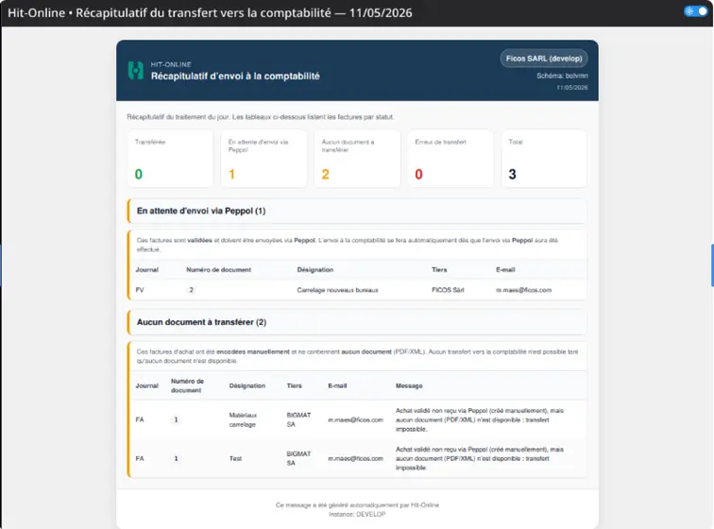Click the 'Récapitulatif d'envoi à la comptabilité' title

(235, 77)
